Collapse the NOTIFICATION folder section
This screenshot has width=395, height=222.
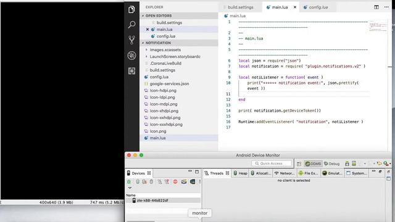[x=143, y=43]
